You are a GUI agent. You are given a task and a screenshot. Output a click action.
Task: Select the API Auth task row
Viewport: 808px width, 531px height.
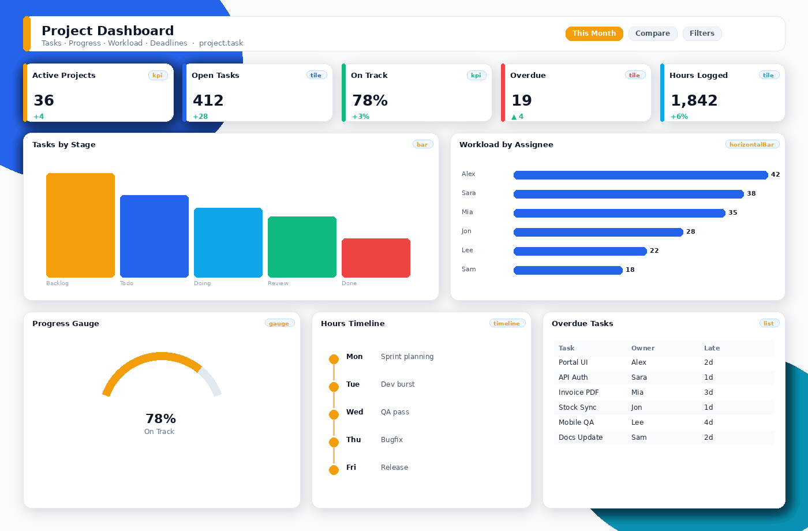coord(664,377)
